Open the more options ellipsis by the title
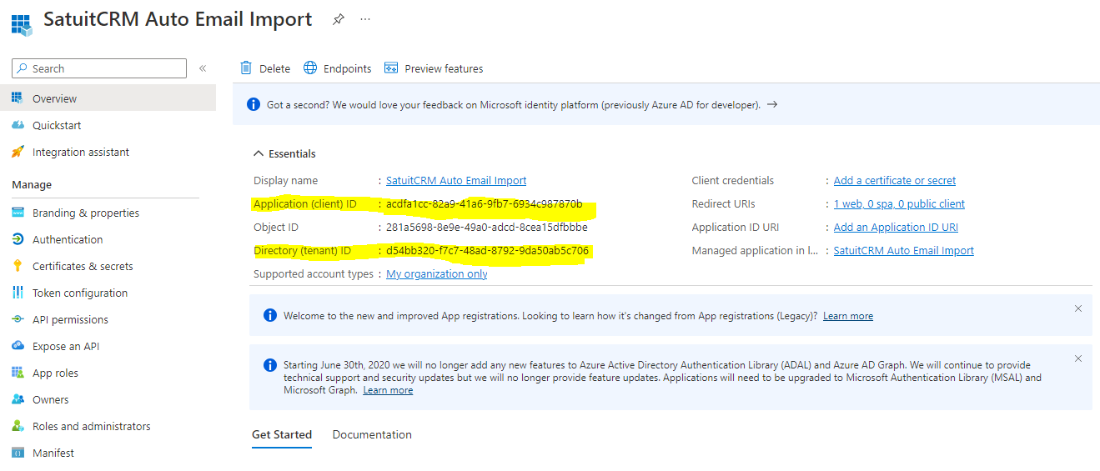The image size is (1100, 471). point(365,19)
